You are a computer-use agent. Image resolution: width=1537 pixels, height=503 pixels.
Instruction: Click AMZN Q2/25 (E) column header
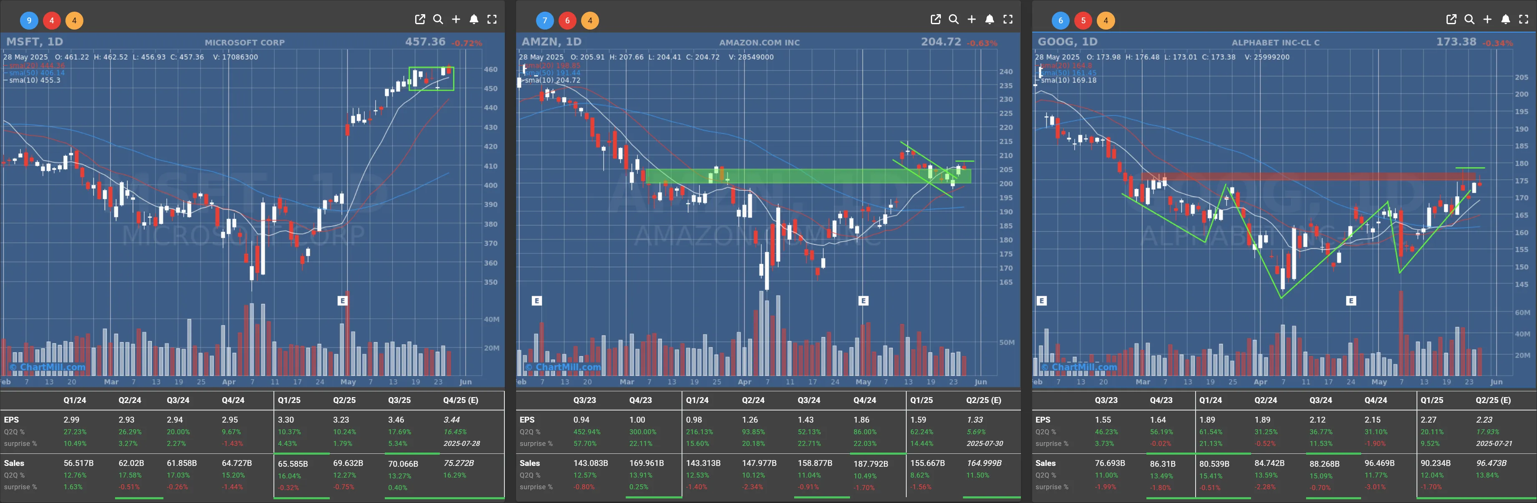click(x=984, y=400)
